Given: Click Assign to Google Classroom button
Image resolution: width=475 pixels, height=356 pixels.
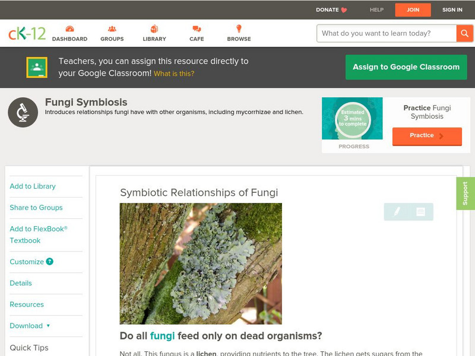Looking at the screenshot, I should point(406,67).
